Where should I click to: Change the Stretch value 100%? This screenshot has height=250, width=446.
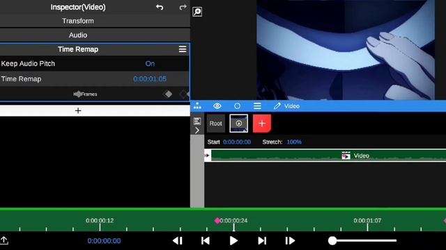coord(294,142)
